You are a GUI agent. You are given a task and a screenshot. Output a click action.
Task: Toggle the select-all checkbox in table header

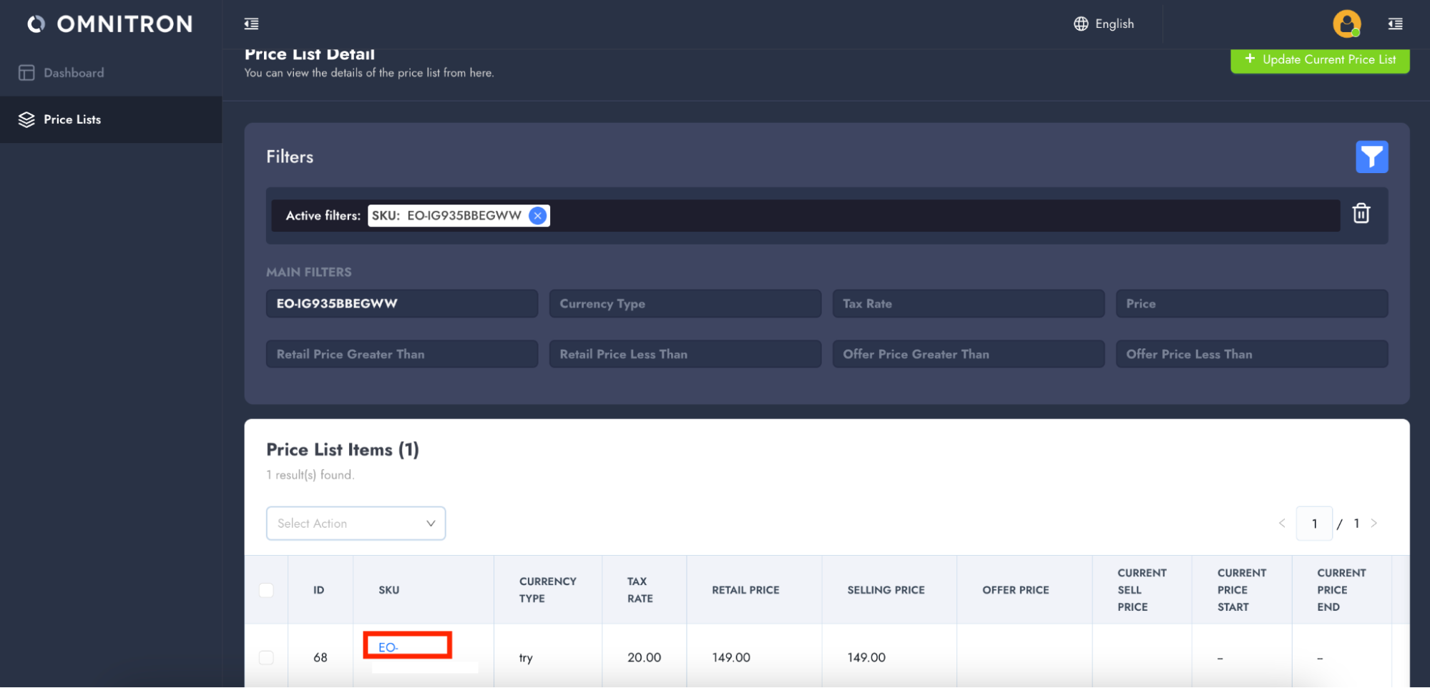266,590
